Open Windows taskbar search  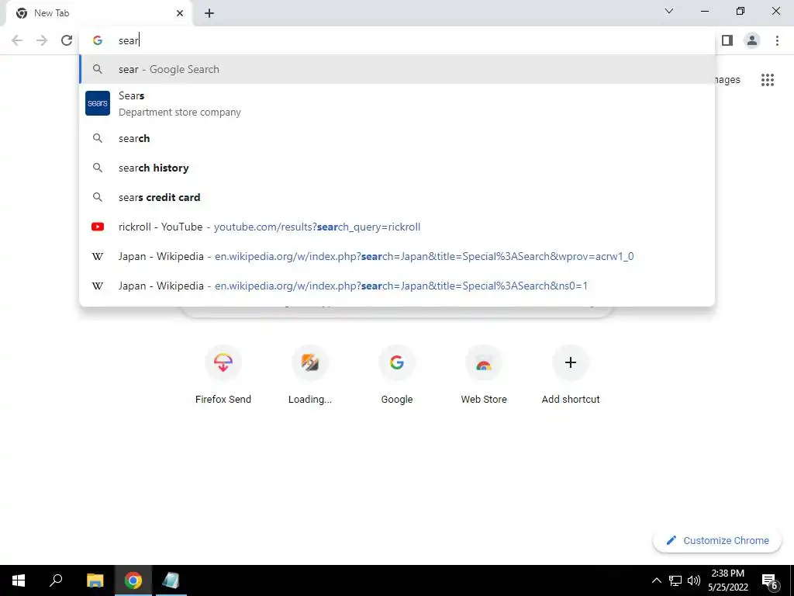(x=56, y=580)
